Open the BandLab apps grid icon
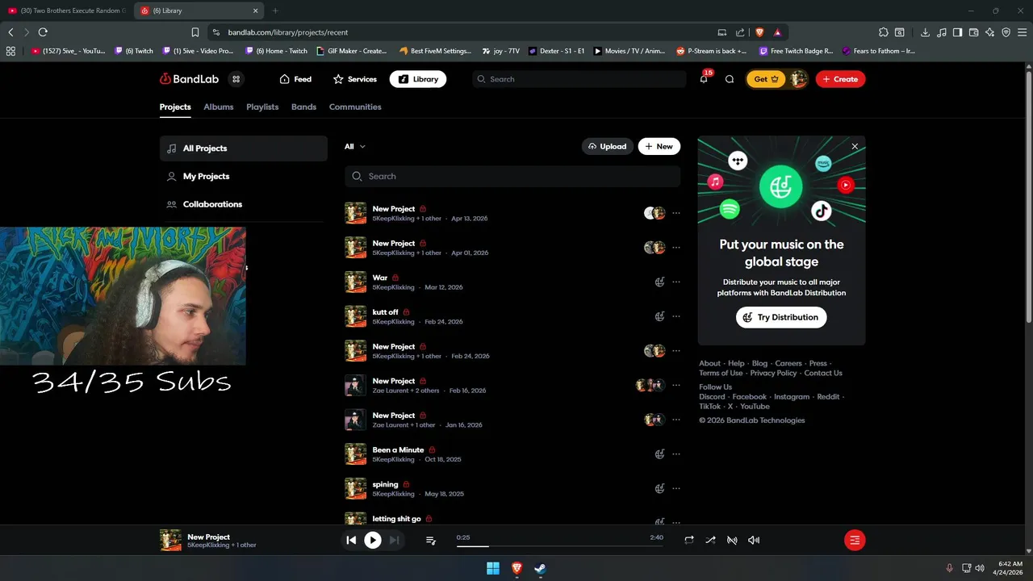Image resolution: width=1033 pixels, height=581 pixels. click(x=236, y=79)
